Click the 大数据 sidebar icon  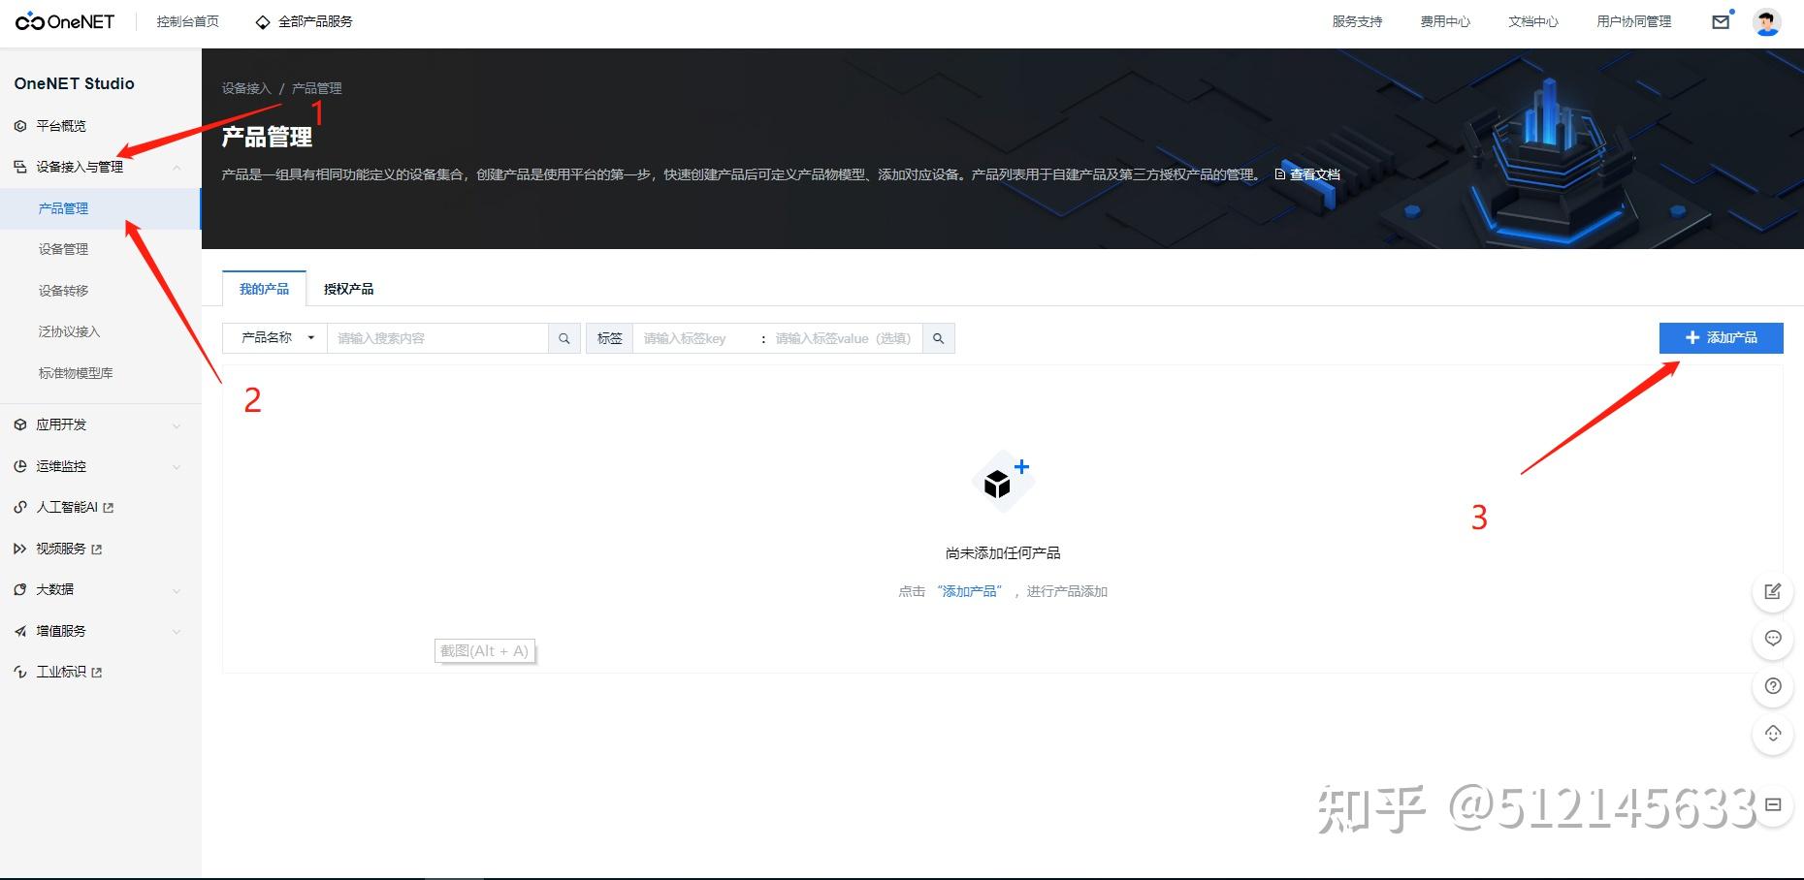tap(20, 589)
